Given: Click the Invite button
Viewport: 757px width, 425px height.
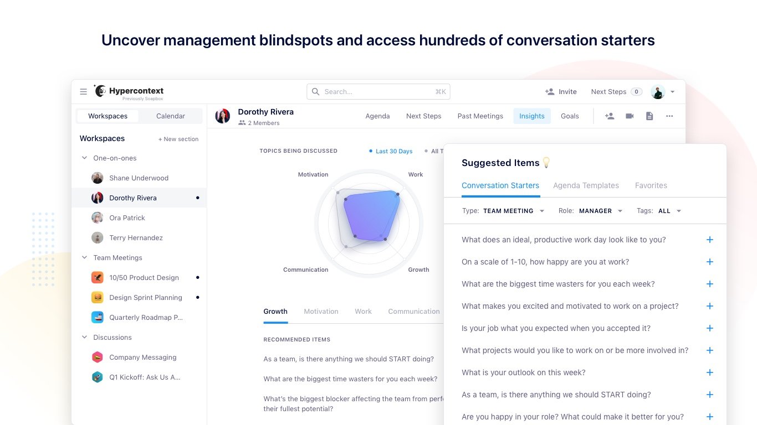Looking at the screenshot, I should (x=561, y=92).
